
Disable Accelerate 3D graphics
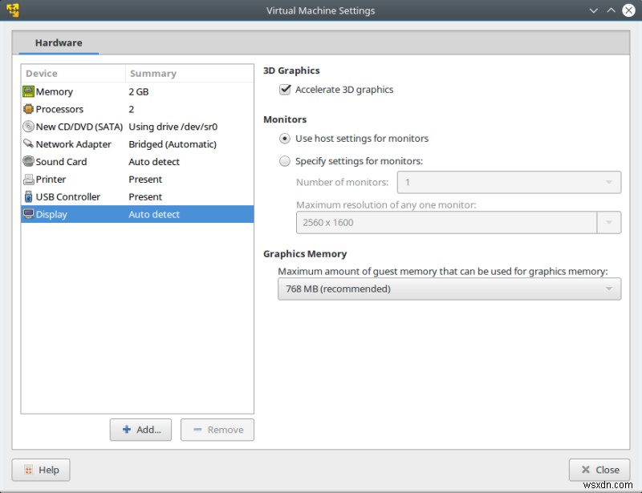point(285,90)
